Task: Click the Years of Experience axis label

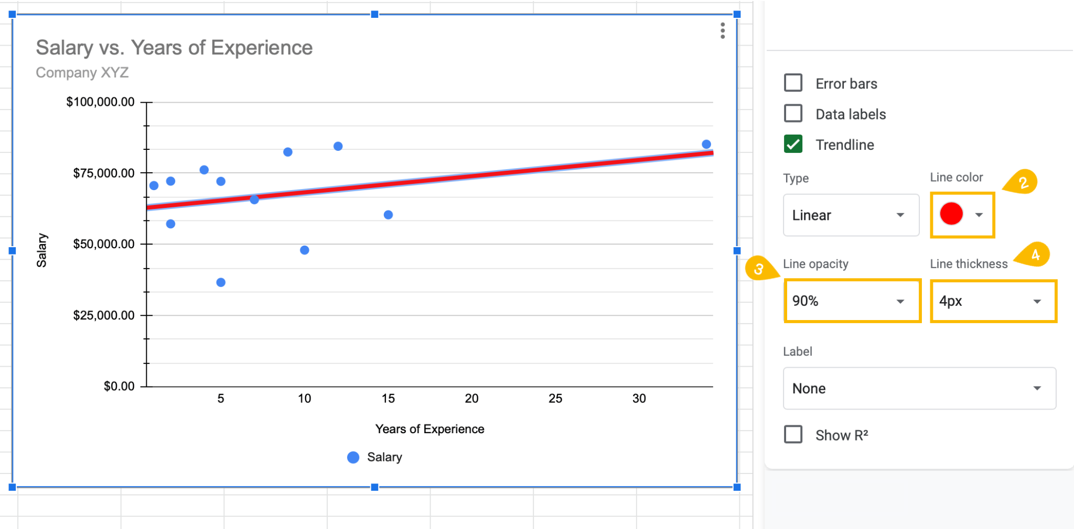Action: pos(429,428)
